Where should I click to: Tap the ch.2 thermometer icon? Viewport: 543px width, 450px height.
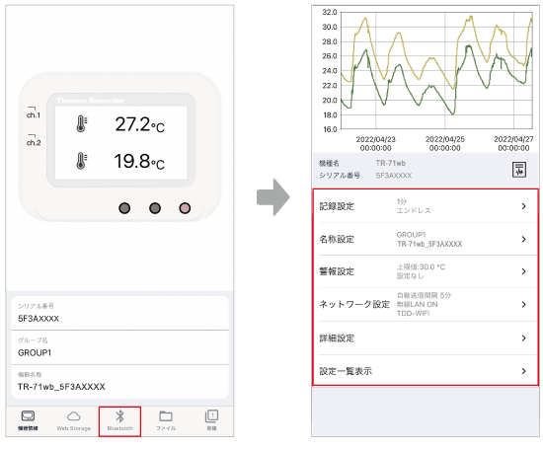pyautogui.click(x=81, y=161)
